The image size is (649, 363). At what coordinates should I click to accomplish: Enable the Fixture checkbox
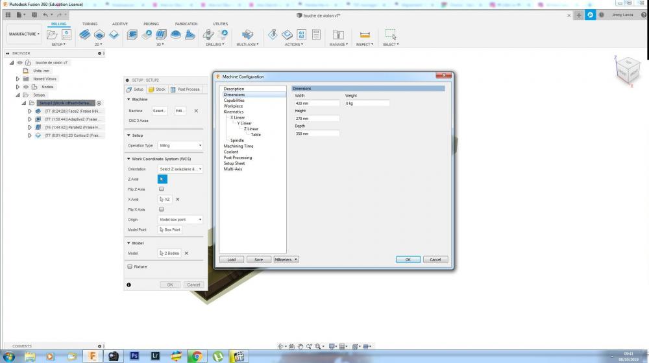[x=130, y=266]
